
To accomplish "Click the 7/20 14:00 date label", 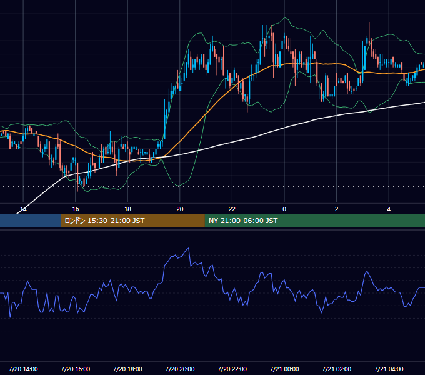I will click(23, 369).
